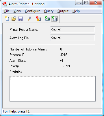The width and height of the screenshot is (104, 116).
Task: Click the status bar help text
Action: (x=16, y=111)
